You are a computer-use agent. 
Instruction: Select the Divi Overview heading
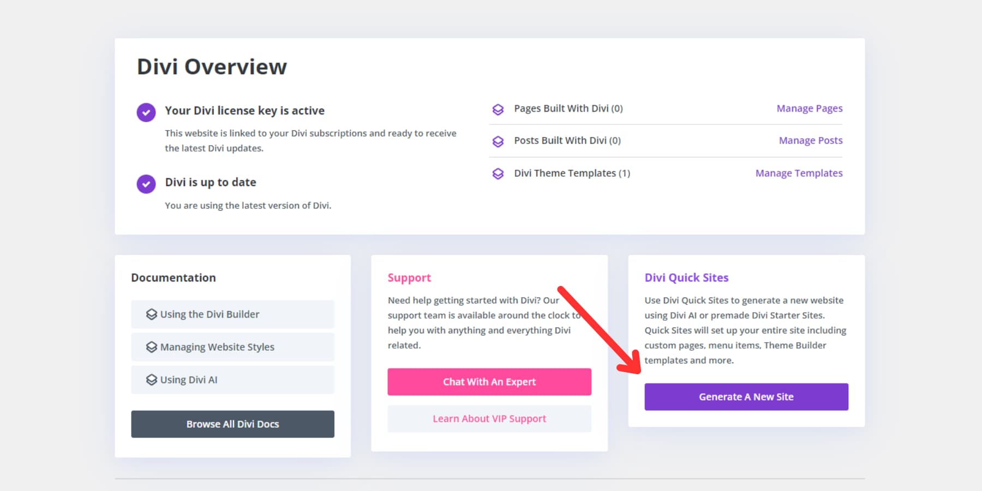pos(212,66)
